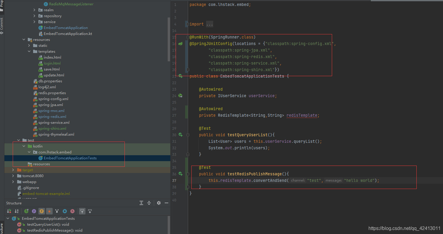Collapse all nodes in Structure panel
Viewport: 443px width, 234px height.
pyautogui.click(x=149, y=203)
